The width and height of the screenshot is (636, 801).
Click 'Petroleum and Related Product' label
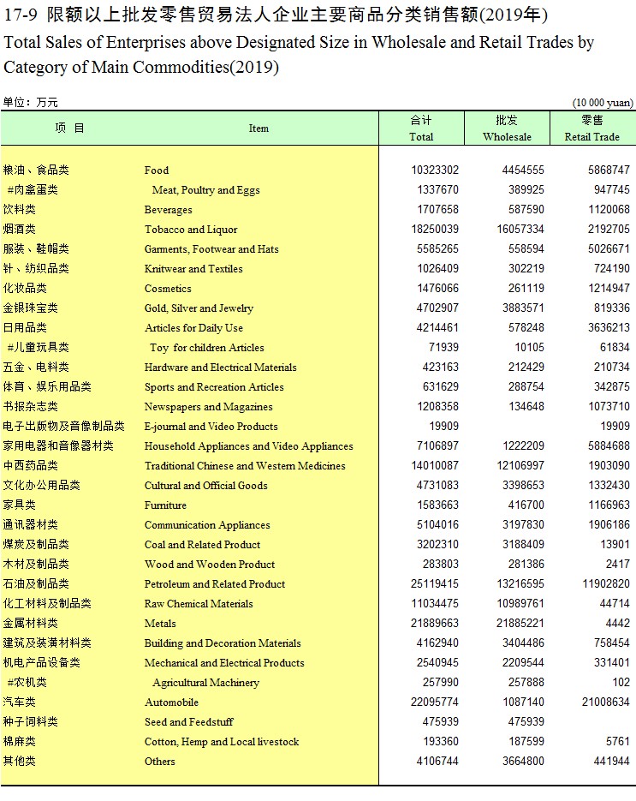214,584
